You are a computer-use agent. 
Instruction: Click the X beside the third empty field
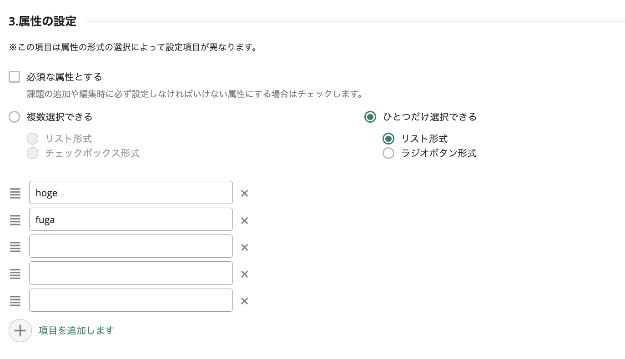click(x=244, y=247)
